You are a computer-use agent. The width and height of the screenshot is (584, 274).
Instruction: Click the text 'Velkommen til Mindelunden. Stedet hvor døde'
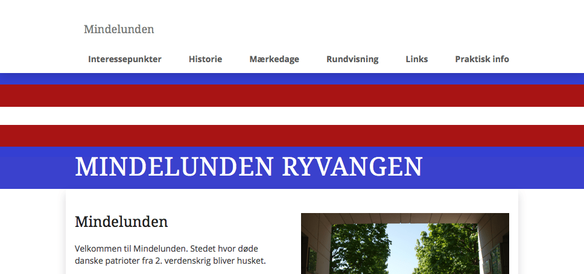click(167, 249)
